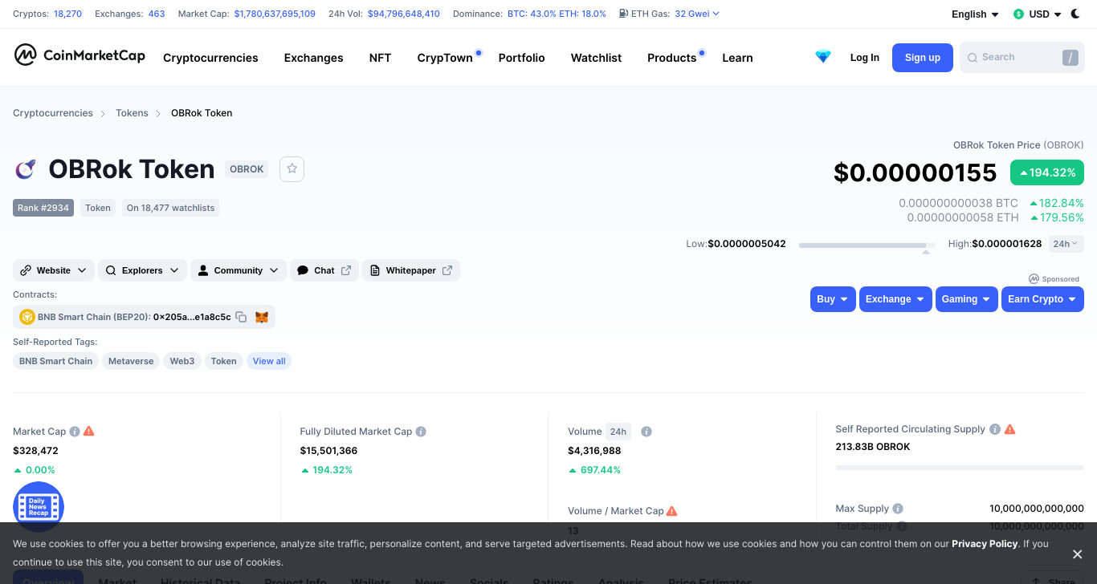
Task: Click BNB Smart Chain coin icon
Action: pyautogui.click(x=27, y=317)
